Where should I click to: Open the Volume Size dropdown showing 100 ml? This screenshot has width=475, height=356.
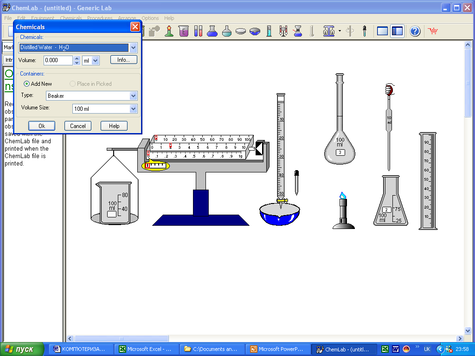pos(133,108)
